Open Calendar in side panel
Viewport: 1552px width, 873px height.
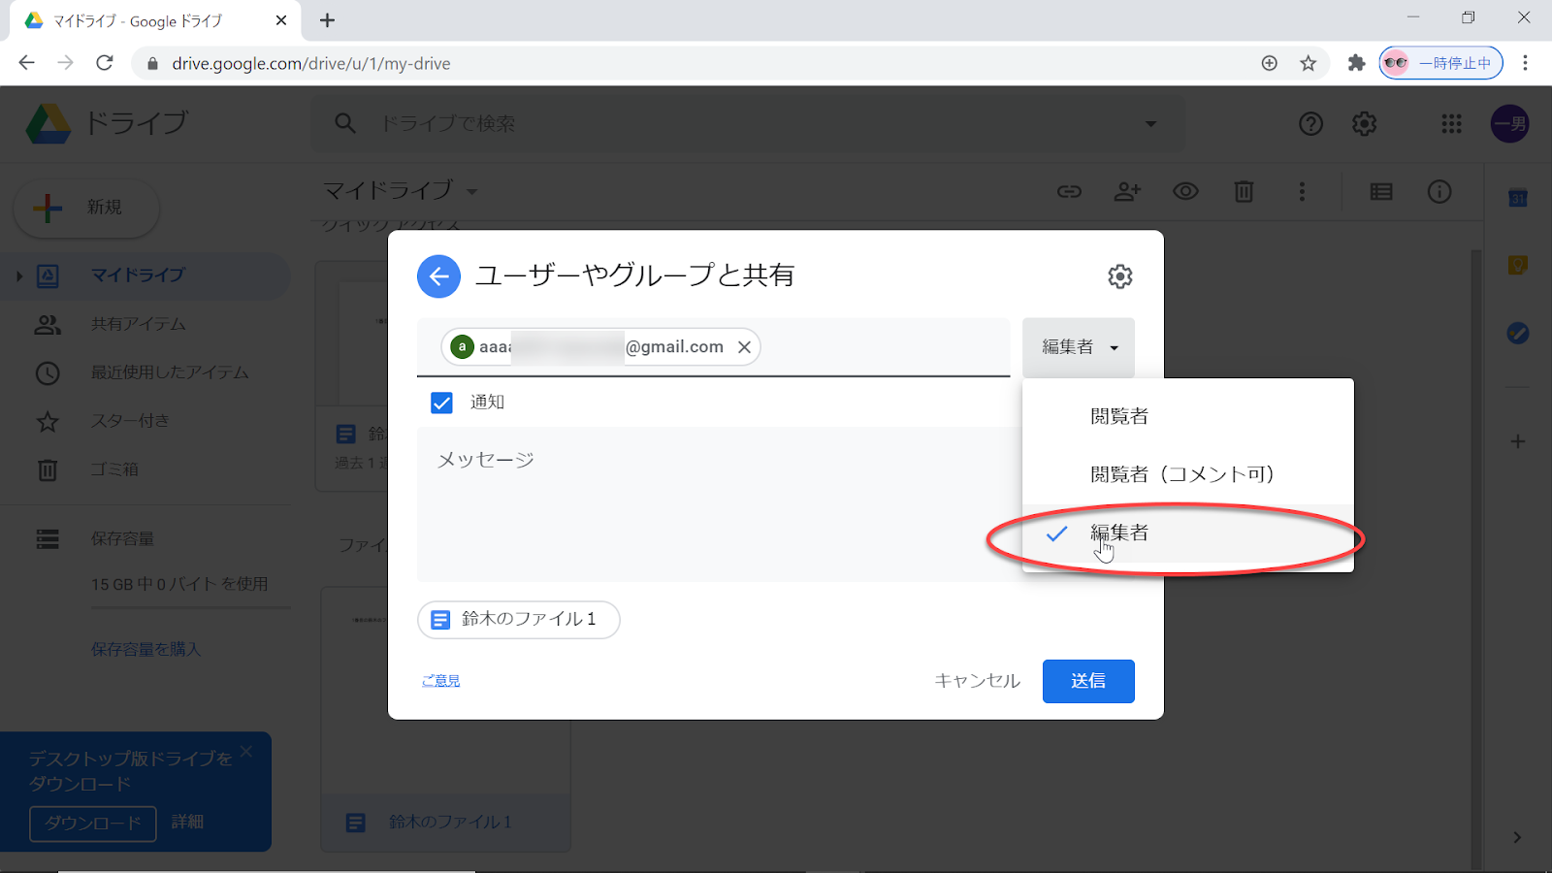pos(1518,198)
